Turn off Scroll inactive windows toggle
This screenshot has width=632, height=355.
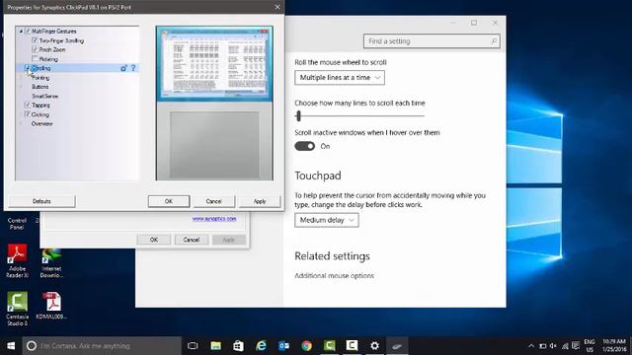[x=305, y=146]
